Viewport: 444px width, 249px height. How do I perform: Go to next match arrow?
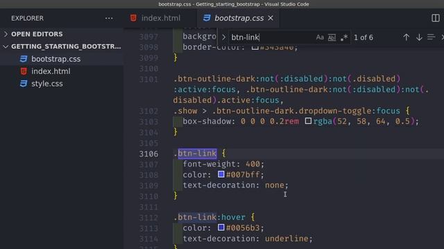[x=419, y=37]
